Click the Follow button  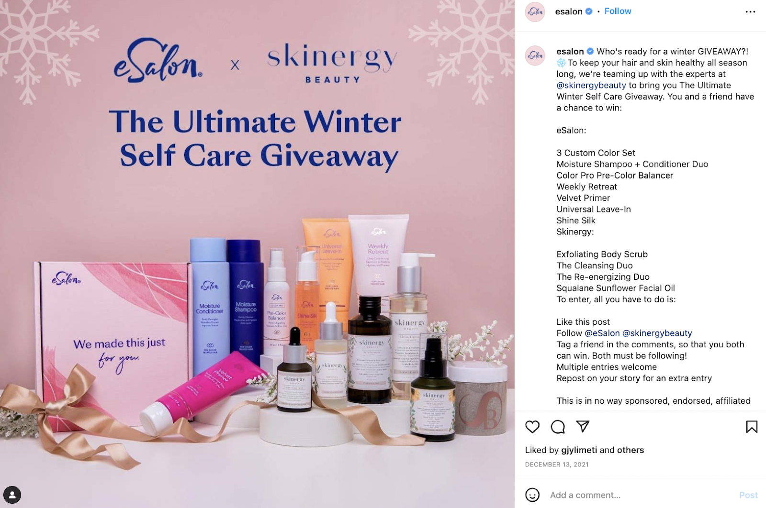(618, 11)
